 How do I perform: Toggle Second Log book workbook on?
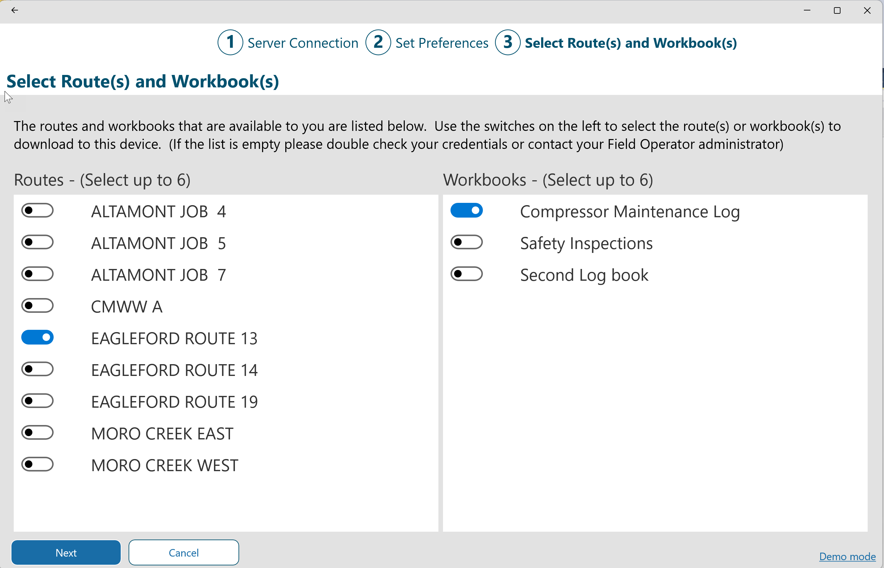coord(467,274)
